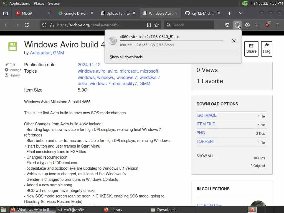
Task: Switch to Upload to Internet Archive tab
Action: click(x=118, y=13)
